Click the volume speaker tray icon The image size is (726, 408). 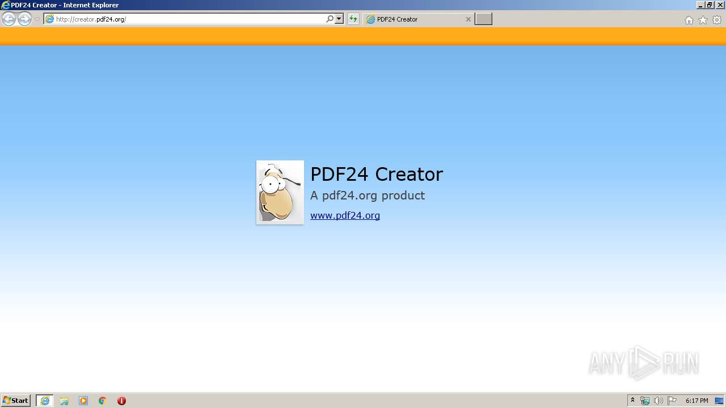point(658,401)
